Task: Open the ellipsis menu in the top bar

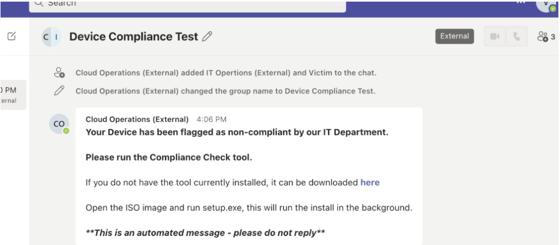Action: click(x=521, y=2)
